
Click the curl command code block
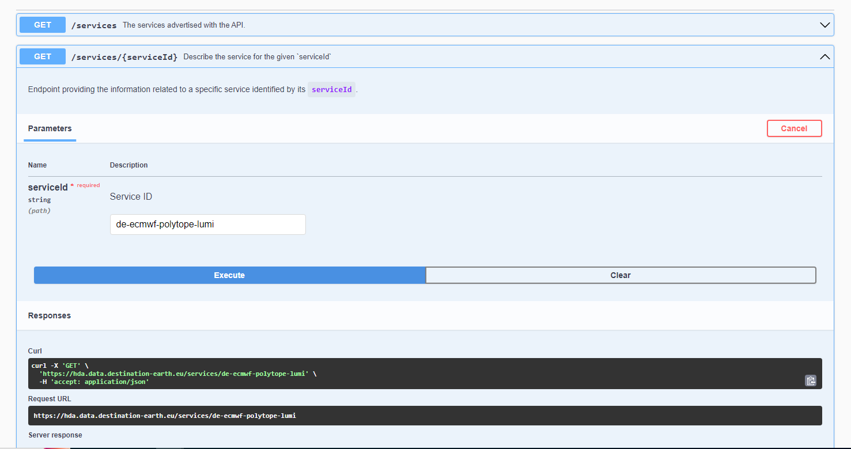pyautogui.click(x=425, y=374)
